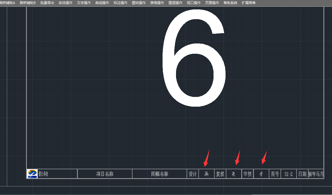332x195 pixels.
Task: Open the 帮助系统 menu
Action: pos(230,3)
